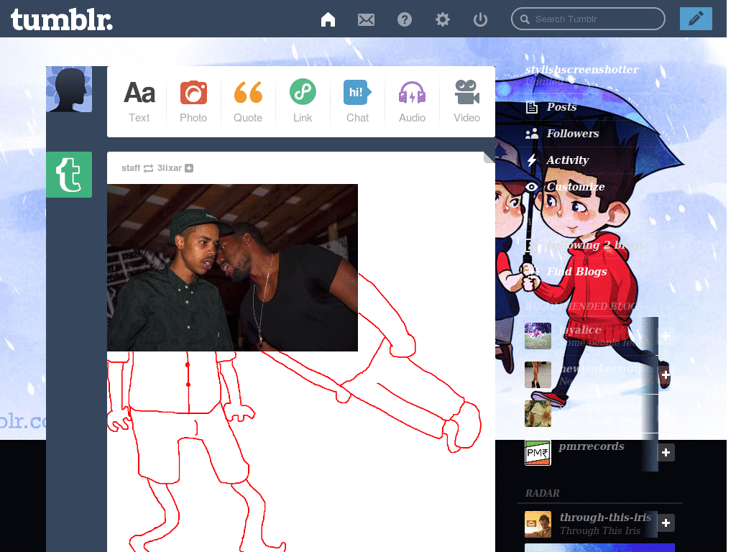Open the photo of two men
Viewport: 736px width, 552px height.
coord(232,267)
